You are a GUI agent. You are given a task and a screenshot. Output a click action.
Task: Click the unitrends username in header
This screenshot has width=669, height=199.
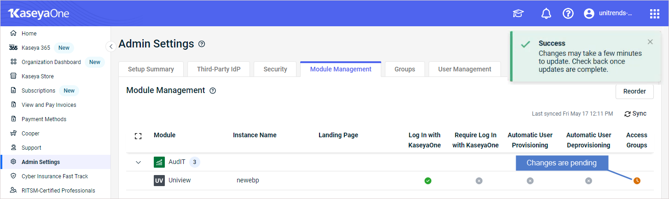click(616, 13)
